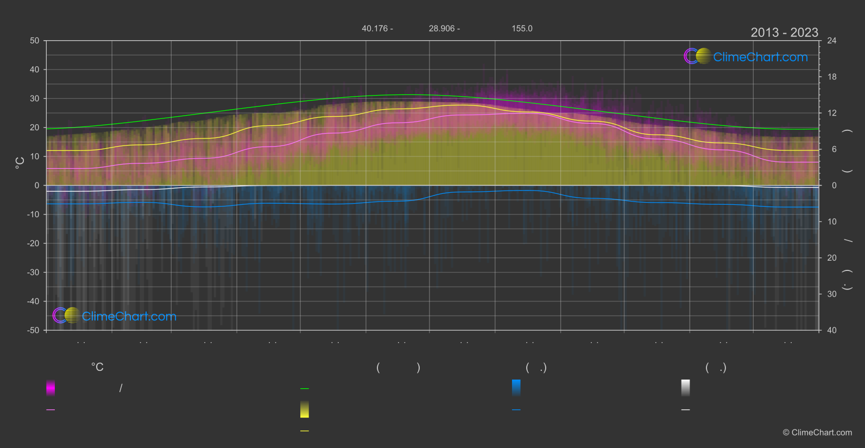This screenshot has width=865, height=448.
Task: Toggle the green daylight line legend marker
Action: pos(305,389)
